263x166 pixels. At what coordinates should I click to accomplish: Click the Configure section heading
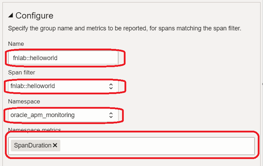(34, 15)
